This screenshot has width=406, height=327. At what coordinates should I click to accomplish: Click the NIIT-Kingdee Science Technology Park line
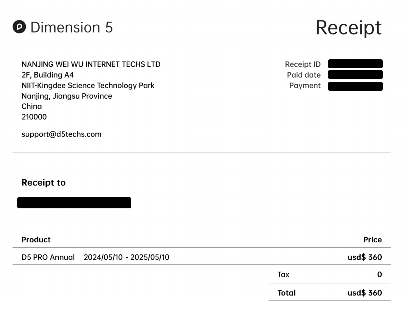coord(88,85)
